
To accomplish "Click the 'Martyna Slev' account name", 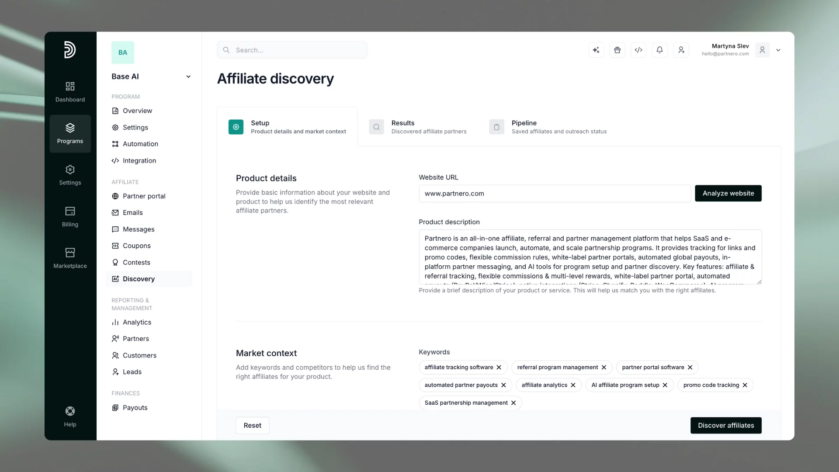I will (x=730, y=46).
